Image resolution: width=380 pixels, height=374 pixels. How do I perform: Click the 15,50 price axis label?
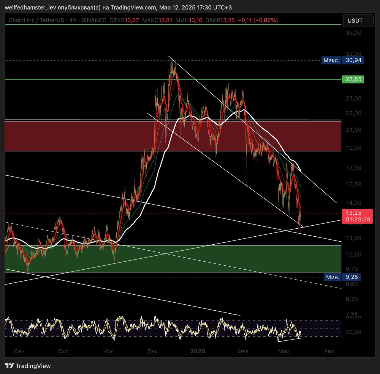point(354,184)
